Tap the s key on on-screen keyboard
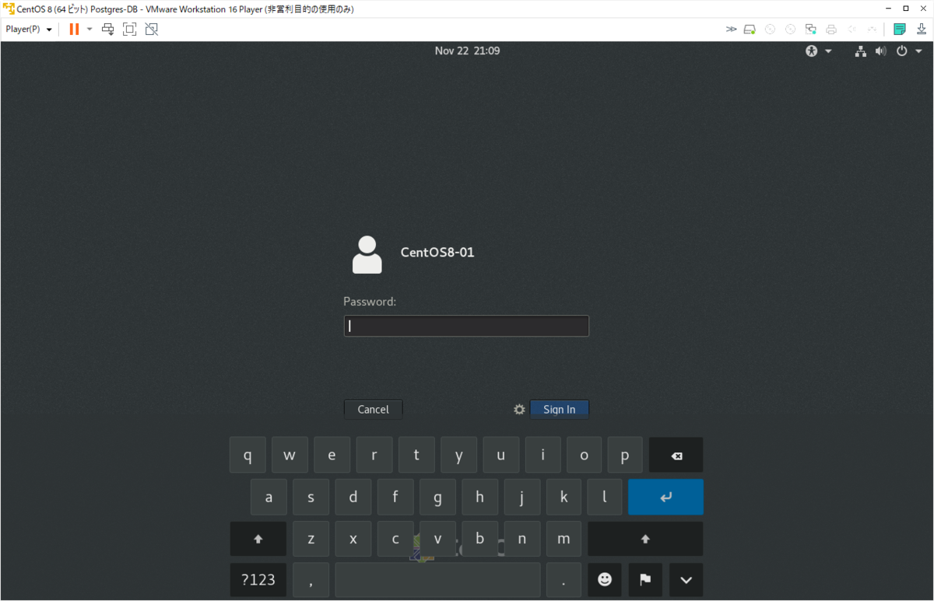This screenshot has height=601, width=934. [x=311, y=497]
